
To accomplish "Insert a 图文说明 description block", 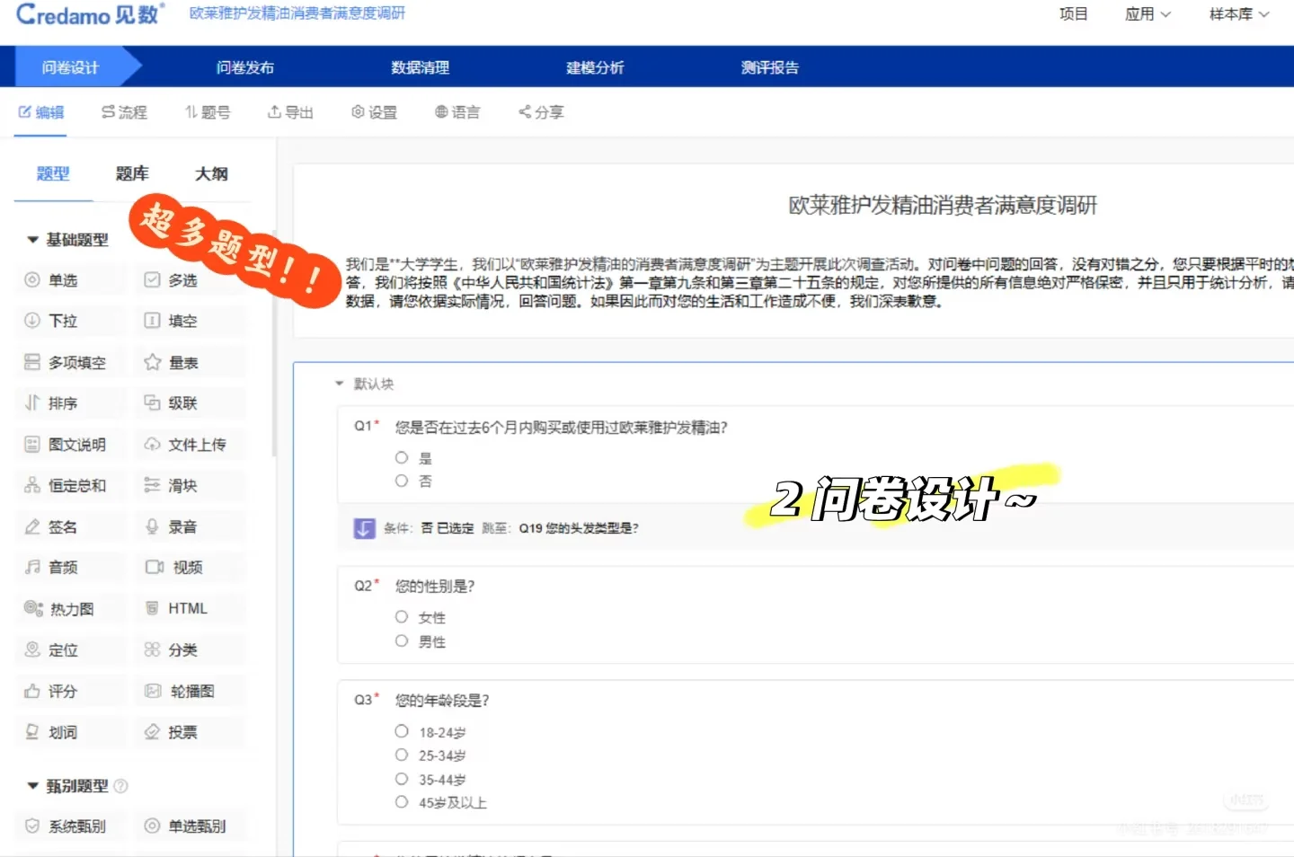I will pyautogui.click(x=70, y=445).
